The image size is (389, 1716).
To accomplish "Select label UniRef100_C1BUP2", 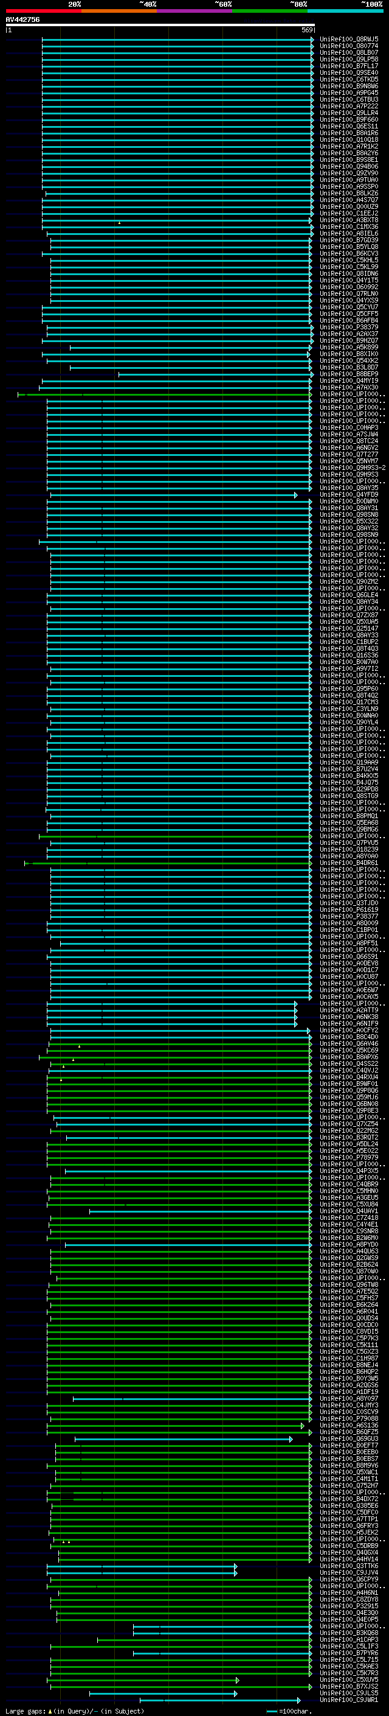I will pos(348,642).
